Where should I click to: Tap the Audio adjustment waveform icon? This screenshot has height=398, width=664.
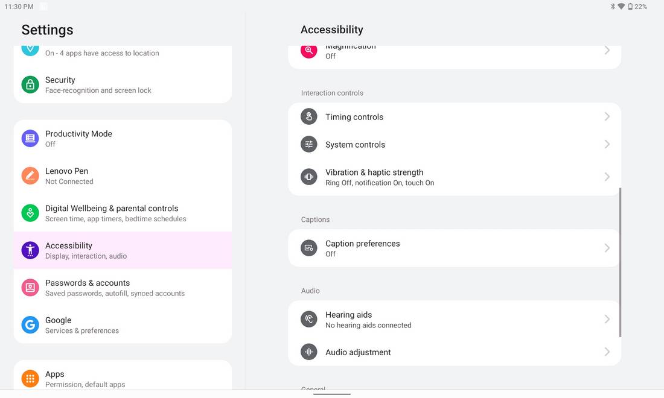(x=308, y=352)
